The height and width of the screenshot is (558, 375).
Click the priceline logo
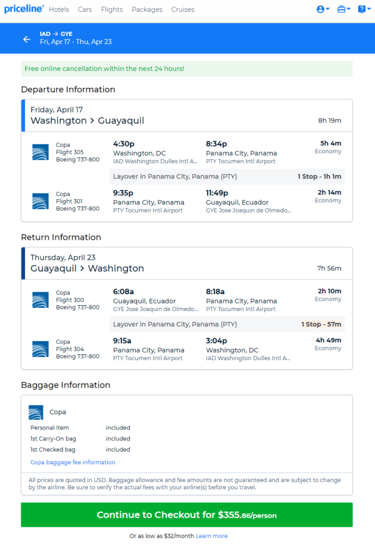tap(24, 9)
